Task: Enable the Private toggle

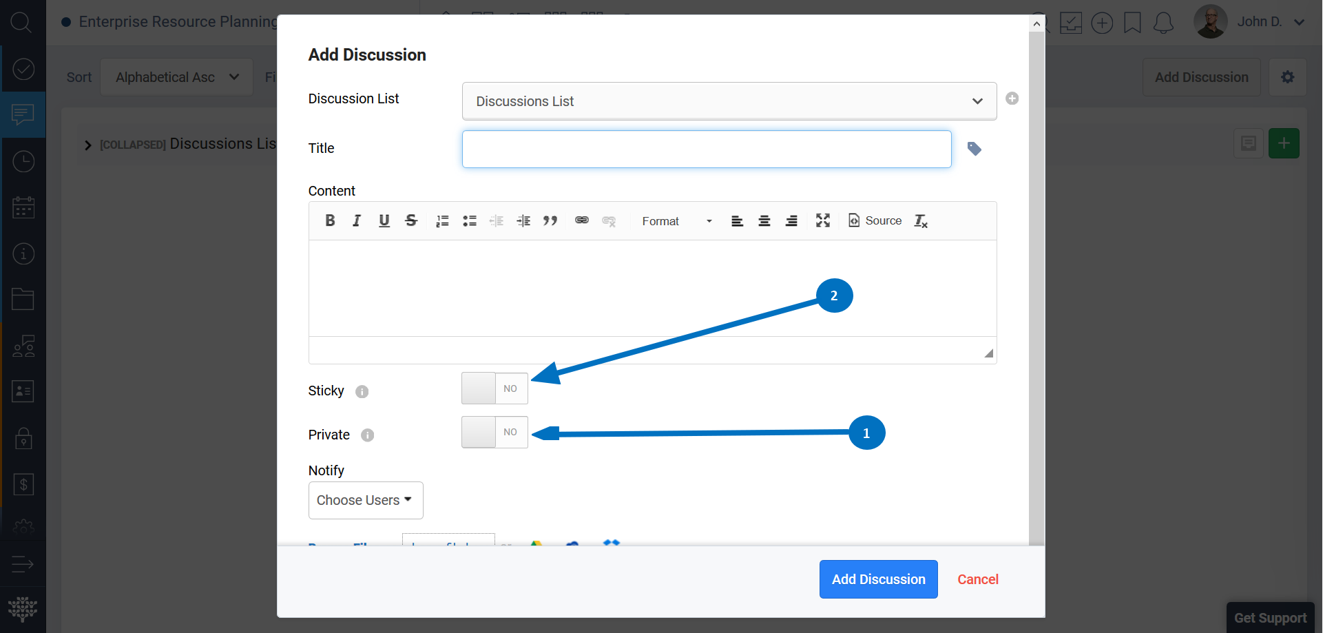Action: click(494, 432)
